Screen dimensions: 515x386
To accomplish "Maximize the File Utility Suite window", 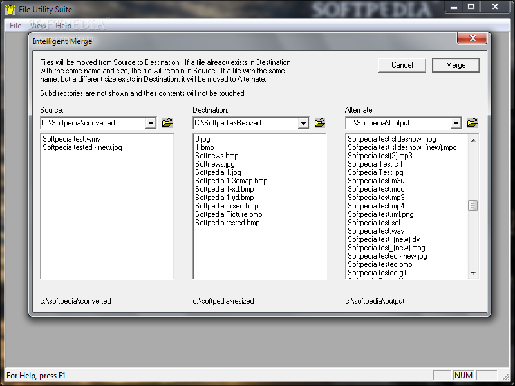I will click(471, 7).
